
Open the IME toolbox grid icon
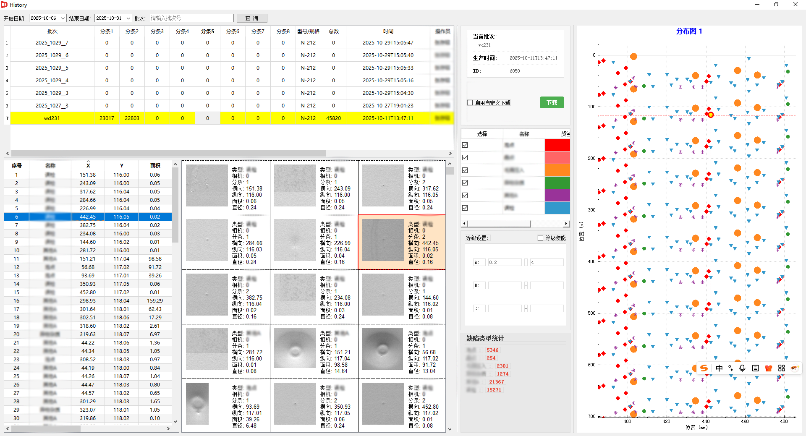tap(781, 368)
